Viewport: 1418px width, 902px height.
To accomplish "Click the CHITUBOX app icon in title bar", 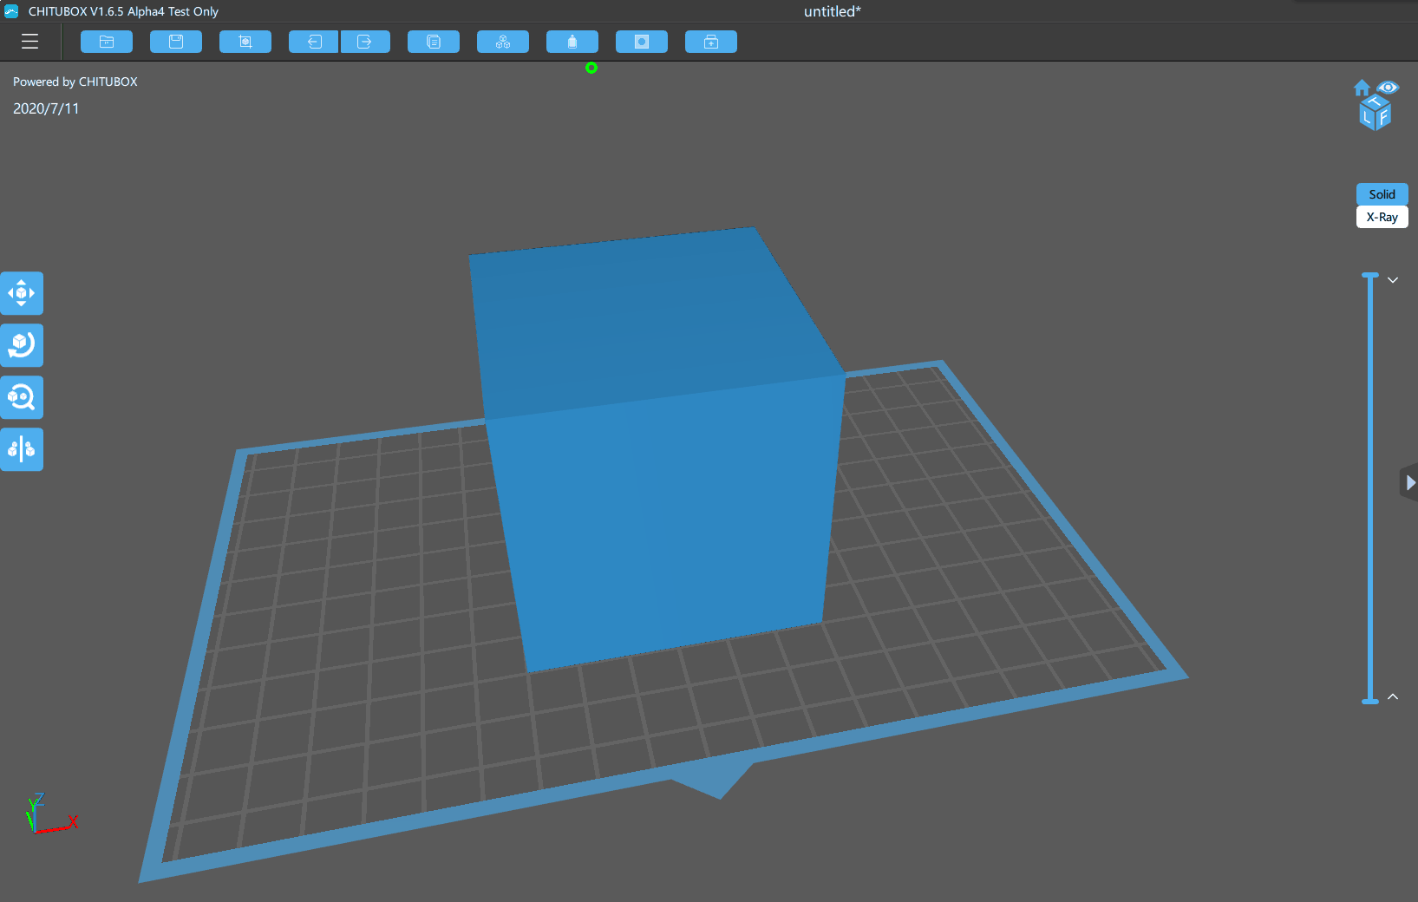I will coord(11,11).
